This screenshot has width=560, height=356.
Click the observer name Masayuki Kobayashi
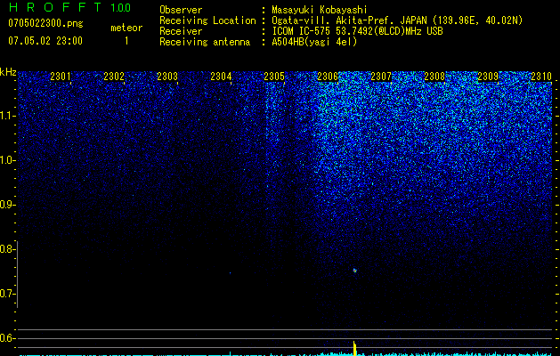pos(320,10)
